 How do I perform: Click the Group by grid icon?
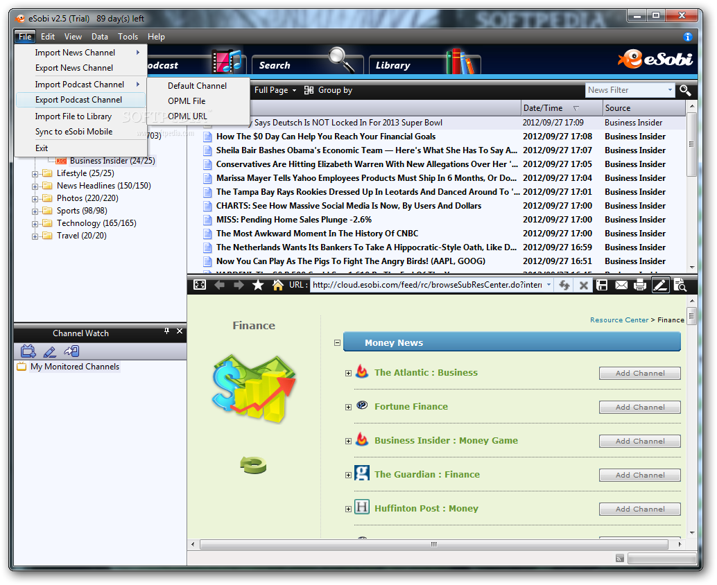tap(309, 91)
